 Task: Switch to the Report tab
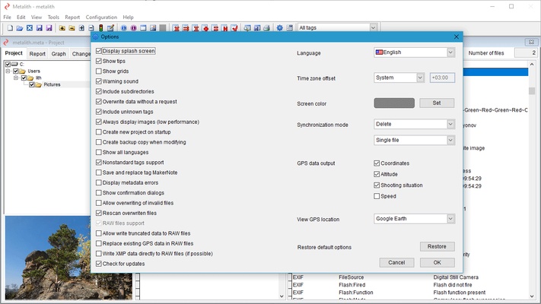(x=37, y=54)
